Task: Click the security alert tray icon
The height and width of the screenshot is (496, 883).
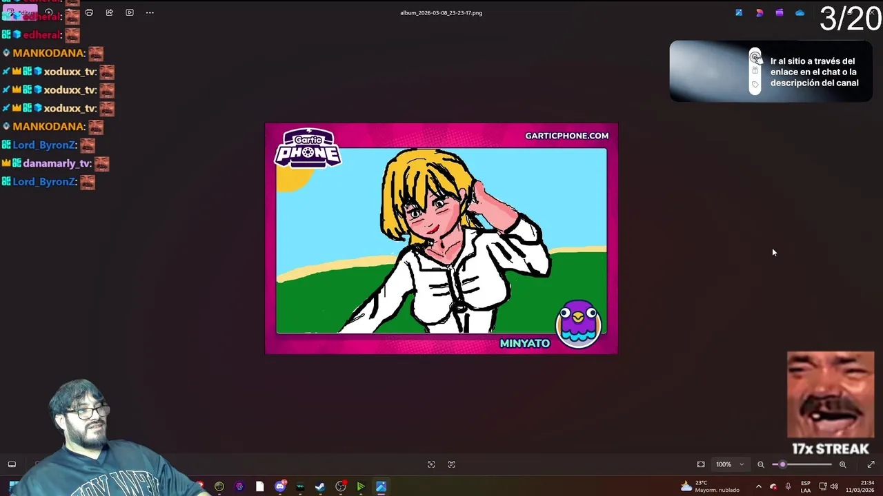Action: pyautogui.click(x=773, y=486)
